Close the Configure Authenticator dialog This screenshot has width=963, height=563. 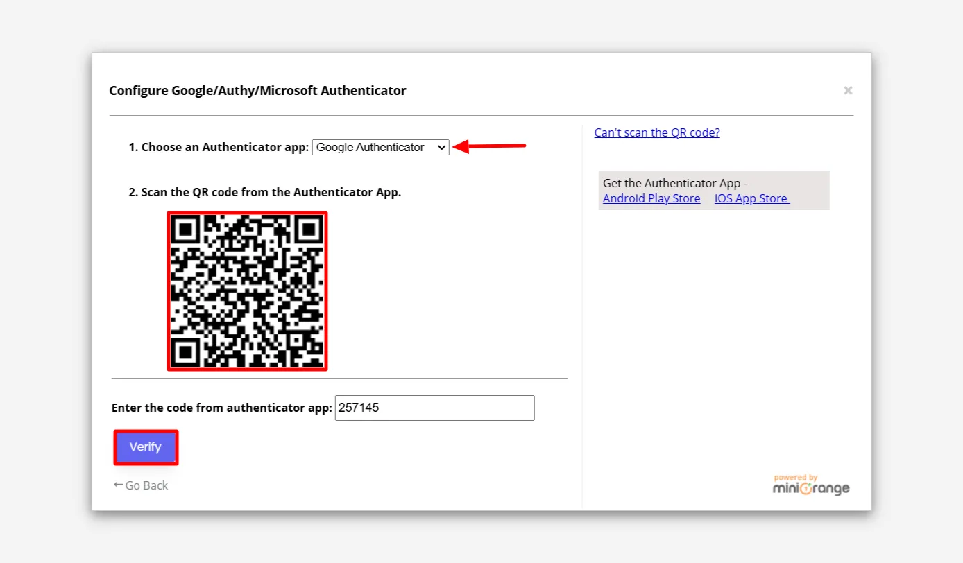click(x=848, y=90)
